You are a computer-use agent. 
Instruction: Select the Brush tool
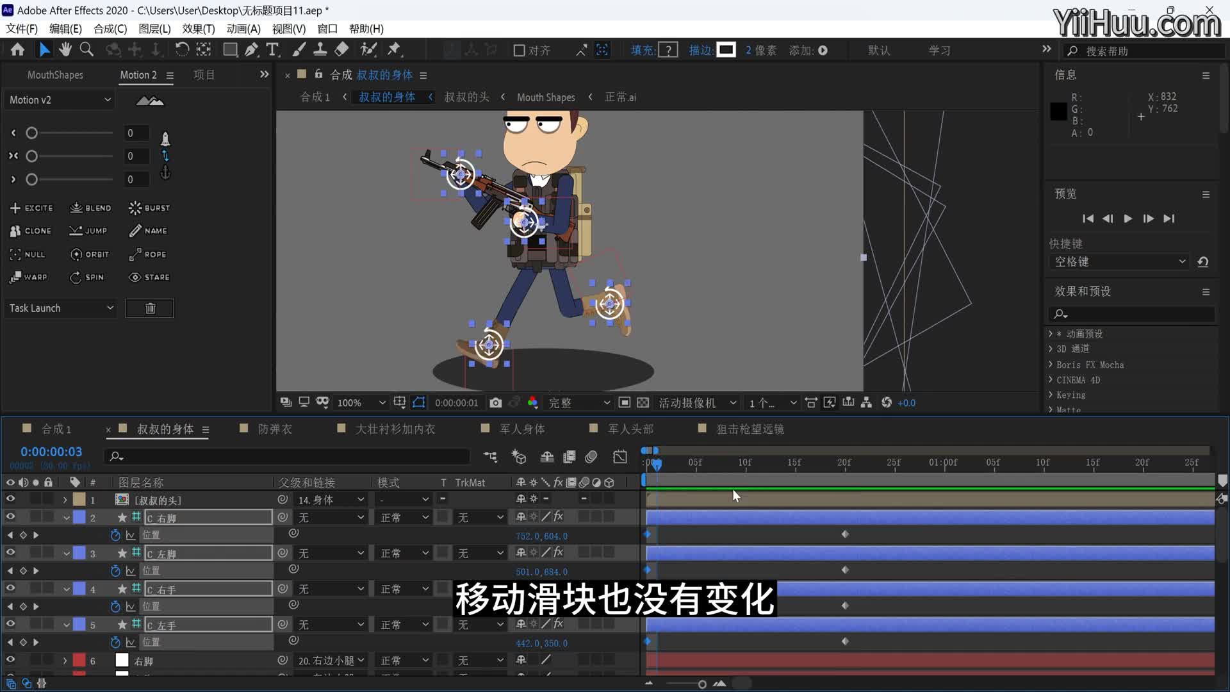pyautogui.click(x=299, y=49)
